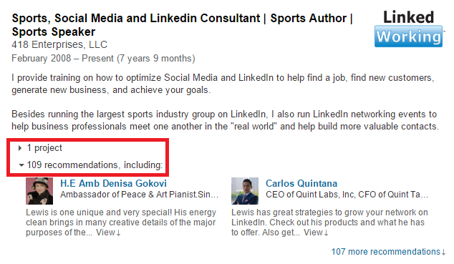Open the Linked Working logo
Viewport: 454px width, 264px height.
(x=409, y=29)
